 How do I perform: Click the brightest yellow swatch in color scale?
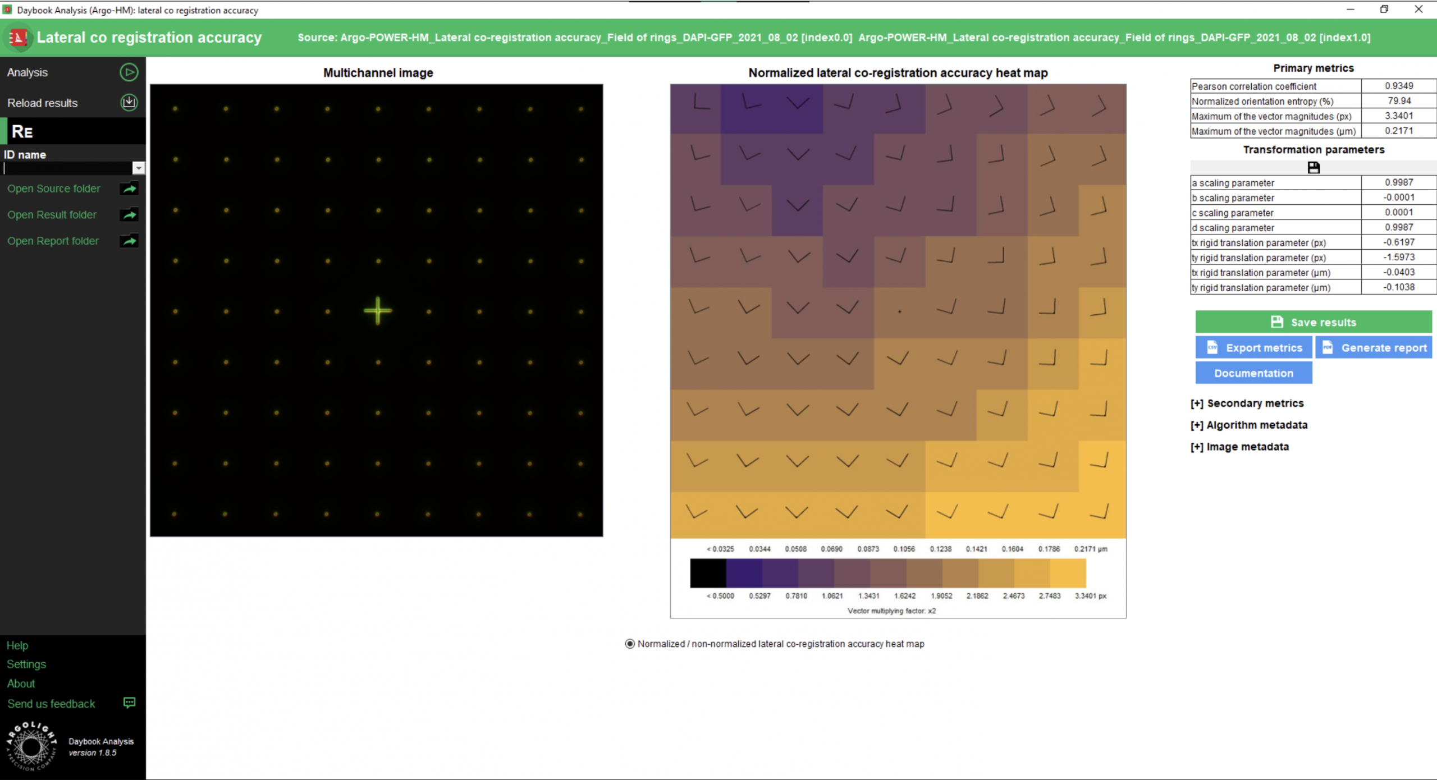click(x=1068, y=573)
